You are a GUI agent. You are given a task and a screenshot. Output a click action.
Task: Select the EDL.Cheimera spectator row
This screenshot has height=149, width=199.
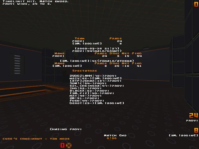pos(97,86)
